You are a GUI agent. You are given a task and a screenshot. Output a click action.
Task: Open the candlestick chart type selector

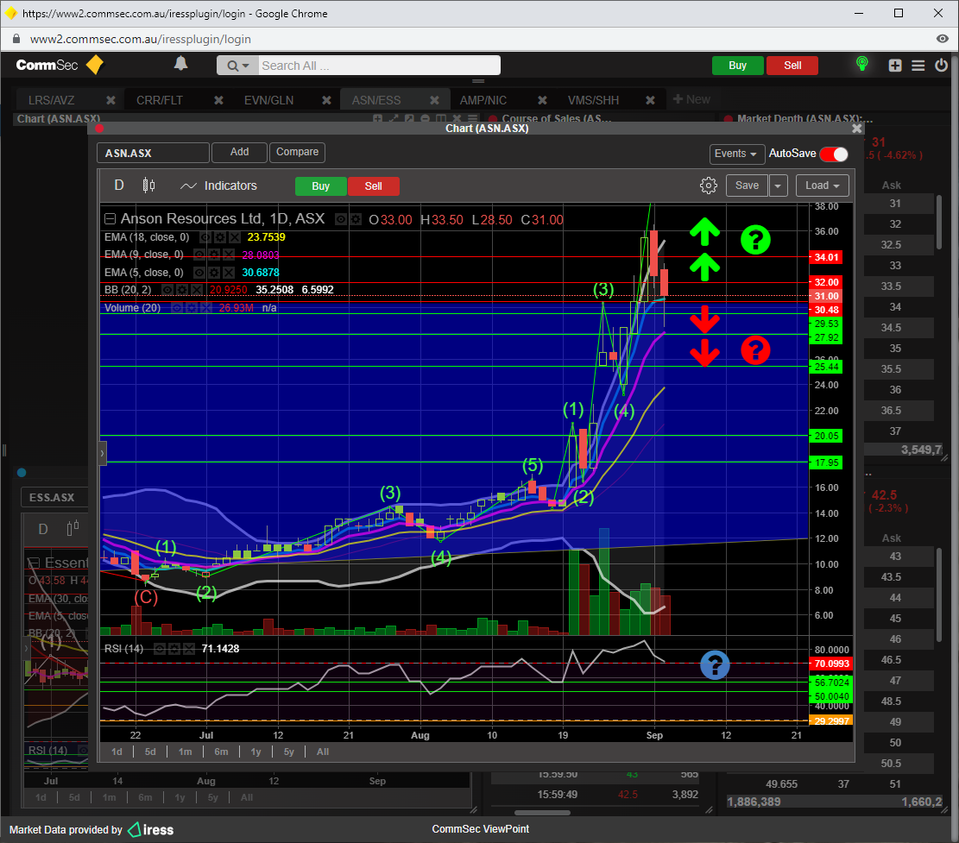pyautogui.click(x=148, y=186)
